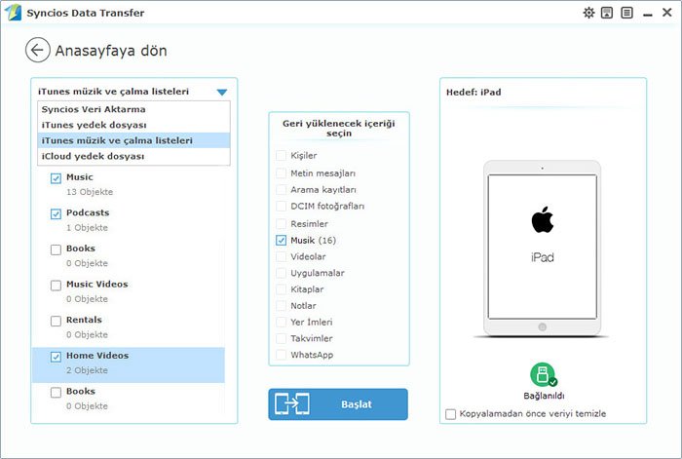
Task: Select iCloud yedek dosyası option
Action: coord(133,156)
